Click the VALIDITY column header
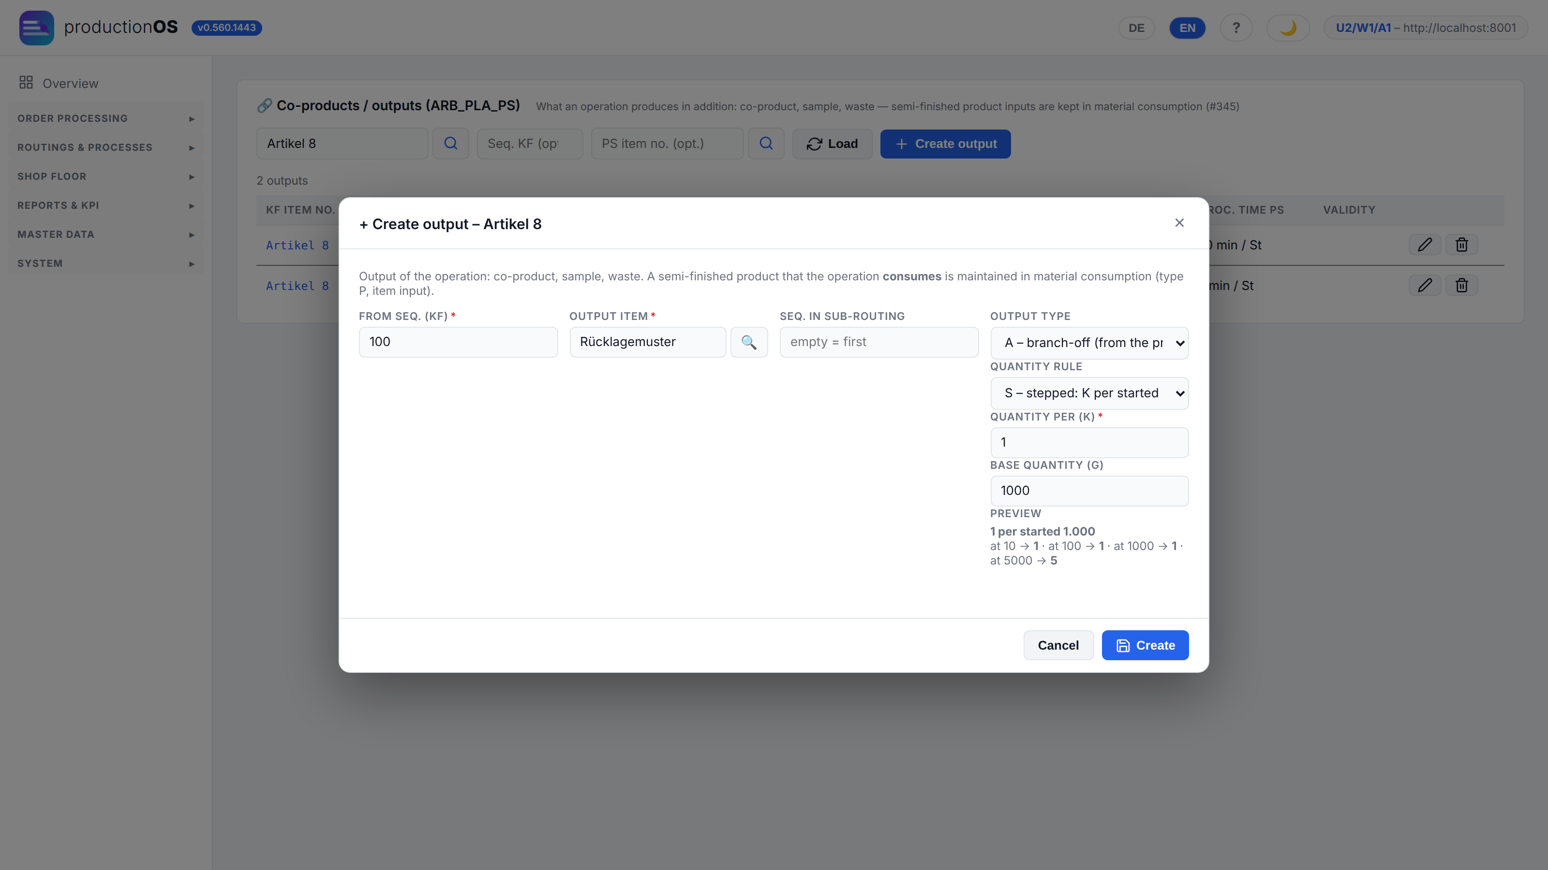 1349,210
